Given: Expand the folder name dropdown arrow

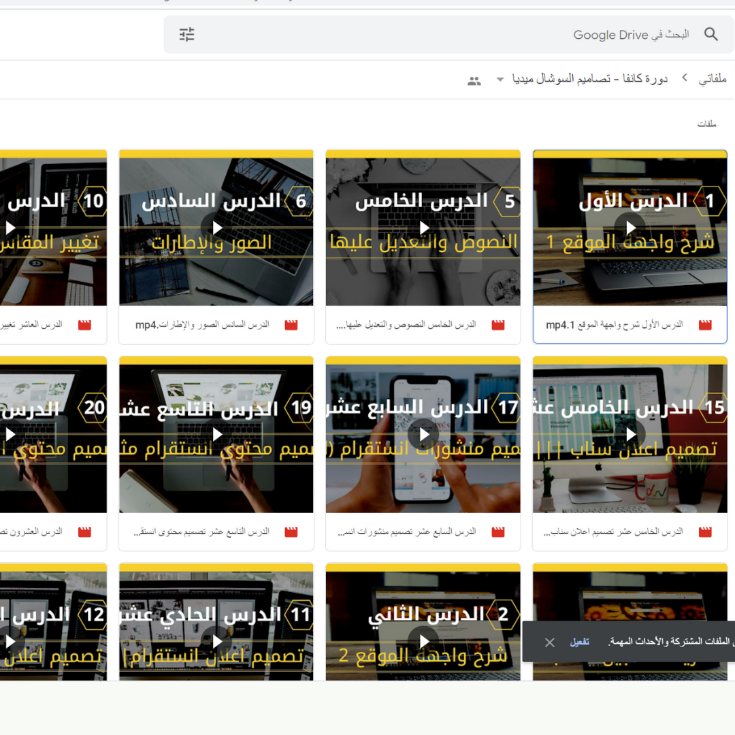Looking at the screenshot, I should click(x=500, y=80).
